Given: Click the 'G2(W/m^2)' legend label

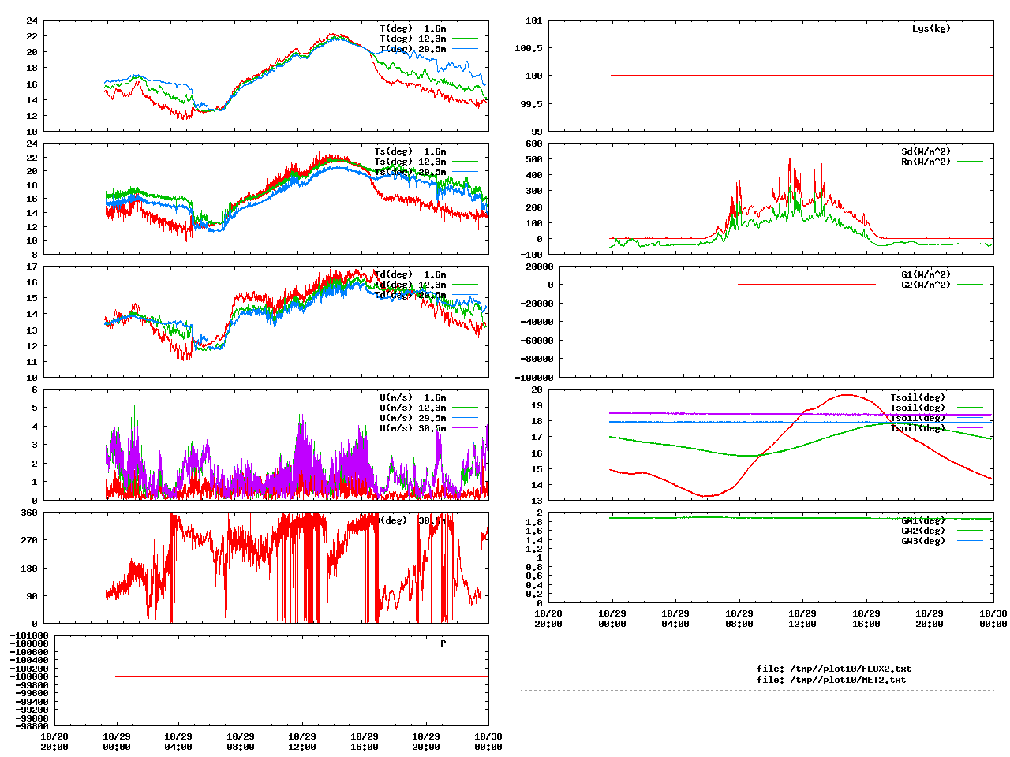Looking at the screenshot, I should 926,285.
